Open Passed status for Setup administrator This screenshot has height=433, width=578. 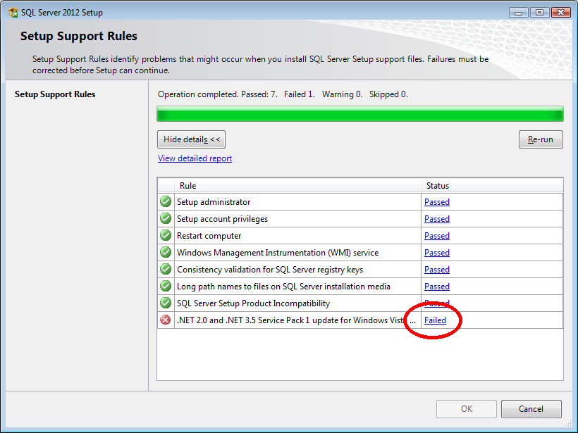pos(437,202)
